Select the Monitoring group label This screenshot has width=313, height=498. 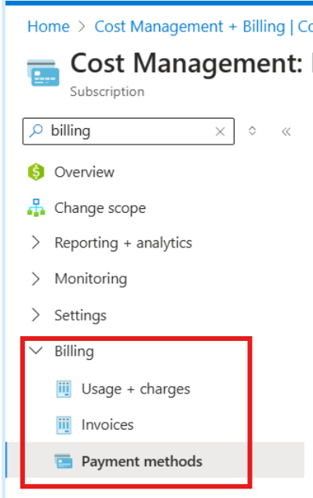(x=91, y=279)
